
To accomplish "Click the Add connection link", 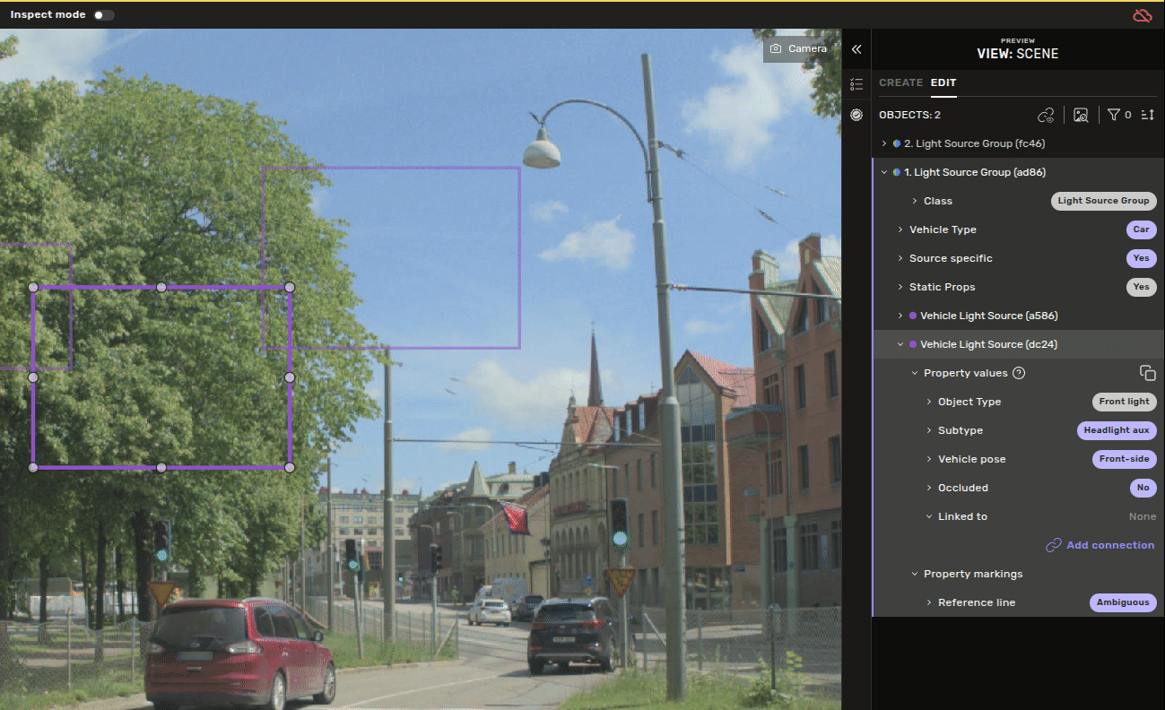I will coord(1100,545).
